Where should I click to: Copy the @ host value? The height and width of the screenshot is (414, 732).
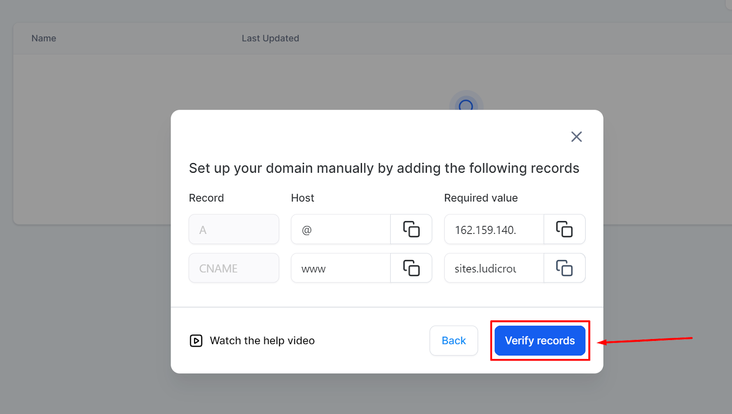coord(411,229)
